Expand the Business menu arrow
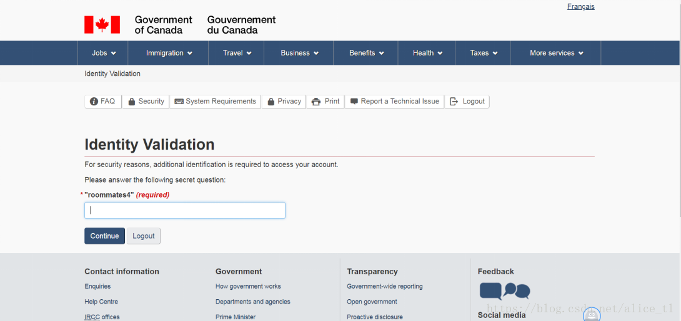The height and width of the screenshot is (321, 681). [316, 53]
